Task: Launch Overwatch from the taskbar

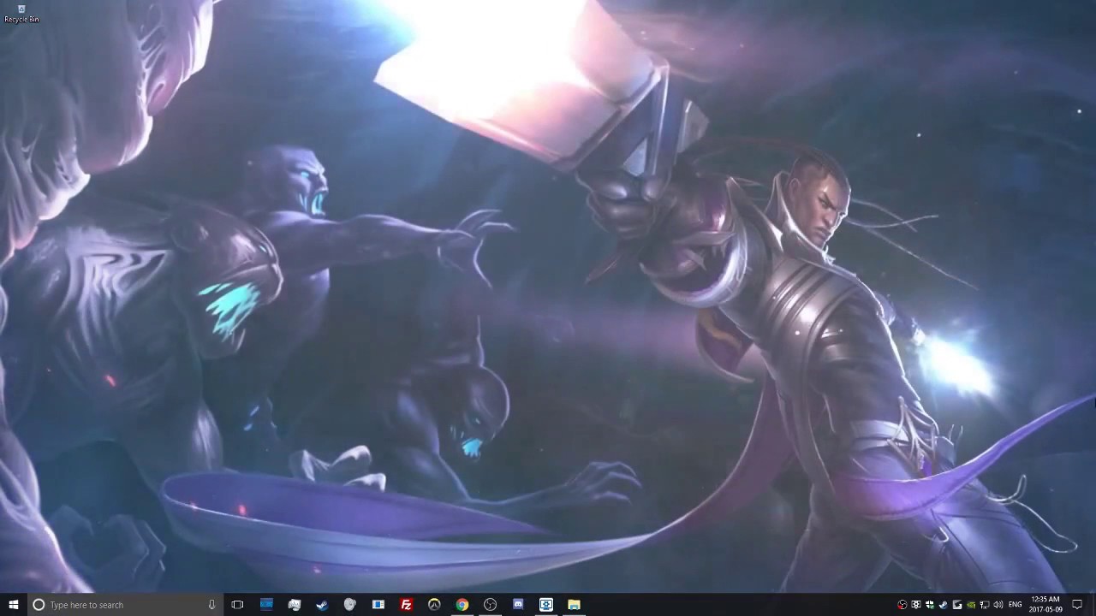Action: pyautogui.click(x=434, y=605)
